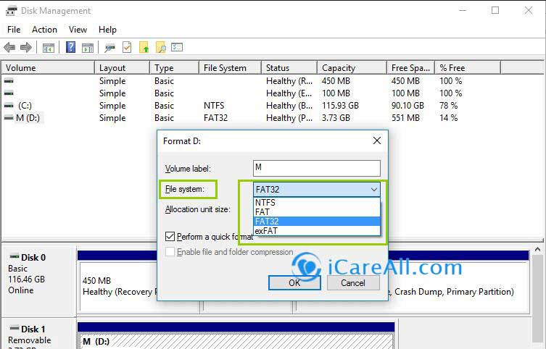This screenshot has width=546, height=349.
Task: Sort by the Volume column header
Action: pos(48,68)
